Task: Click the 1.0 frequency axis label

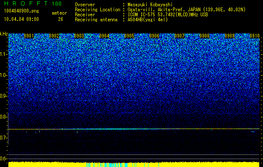Action: 4,75
